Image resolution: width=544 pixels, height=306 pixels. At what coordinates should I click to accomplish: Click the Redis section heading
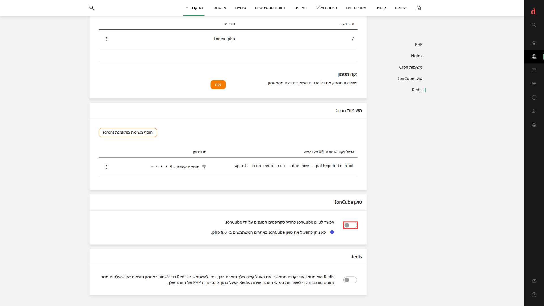click(x=356, y=257)
